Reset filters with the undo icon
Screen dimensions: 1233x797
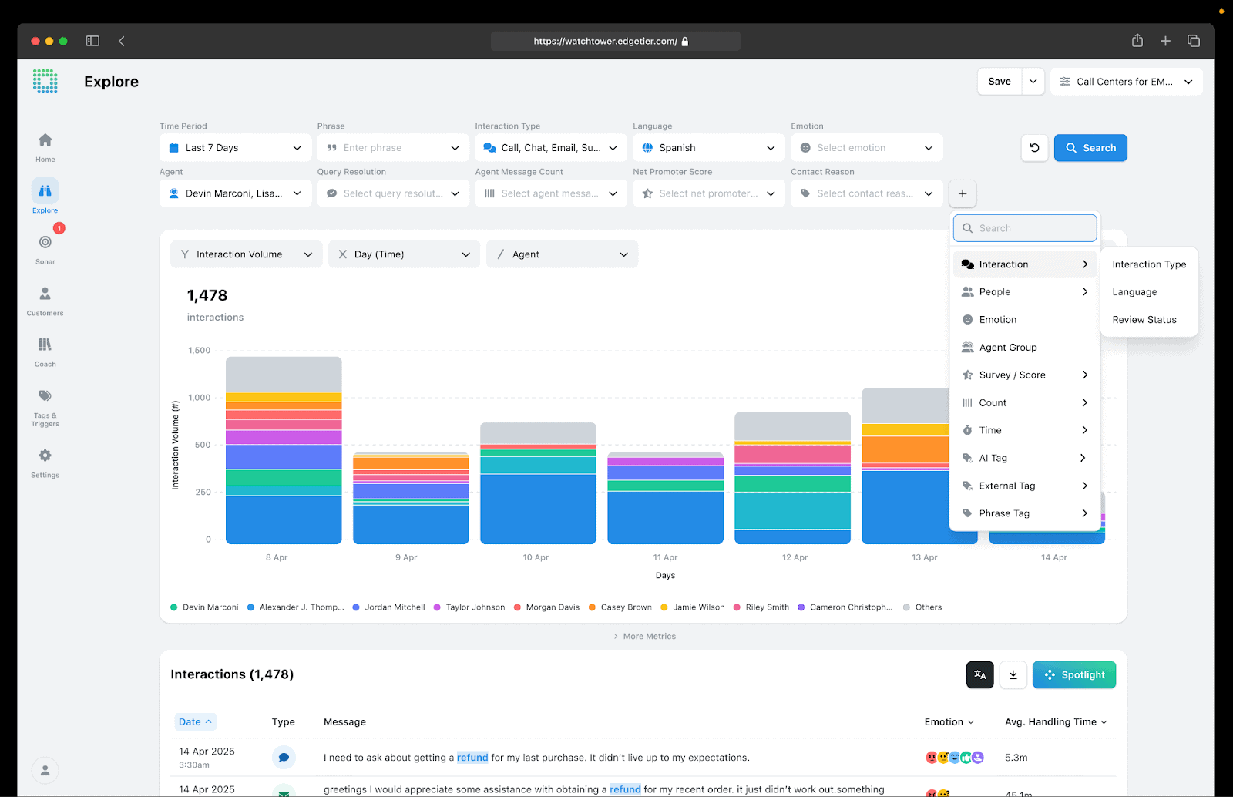pyautogui.click(x=1034, y=148)
